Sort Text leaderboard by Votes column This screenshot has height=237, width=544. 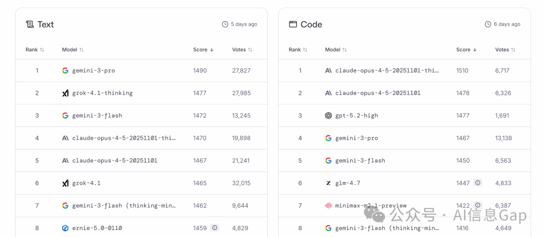[242, 49]
